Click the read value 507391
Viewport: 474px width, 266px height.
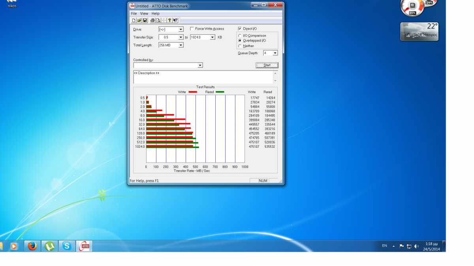pyautogui.click(x=270, y=138)
